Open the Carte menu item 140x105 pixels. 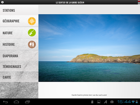click(x=19, y=77)
